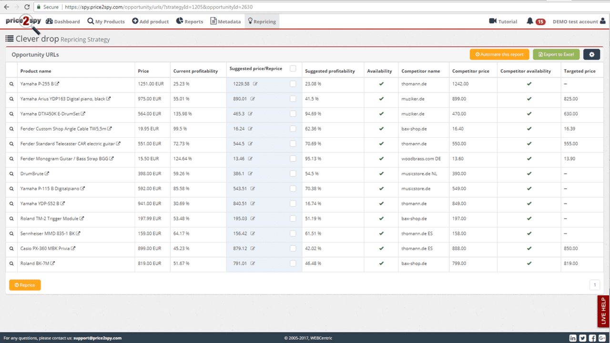610x343 pixels.
Task: Click external link icon next to Roland BK-7M
Action: 52,263
